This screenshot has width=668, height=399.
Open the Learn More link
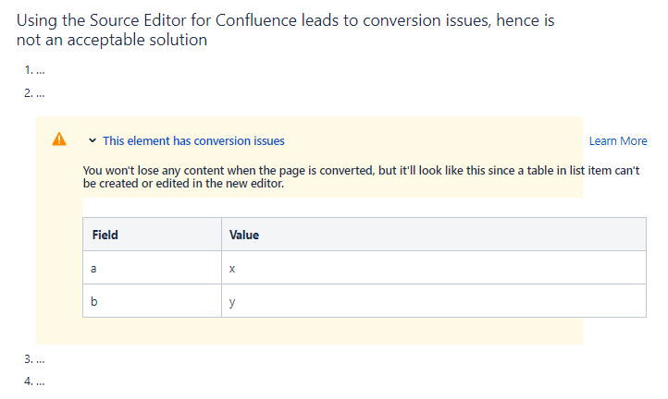618,140
